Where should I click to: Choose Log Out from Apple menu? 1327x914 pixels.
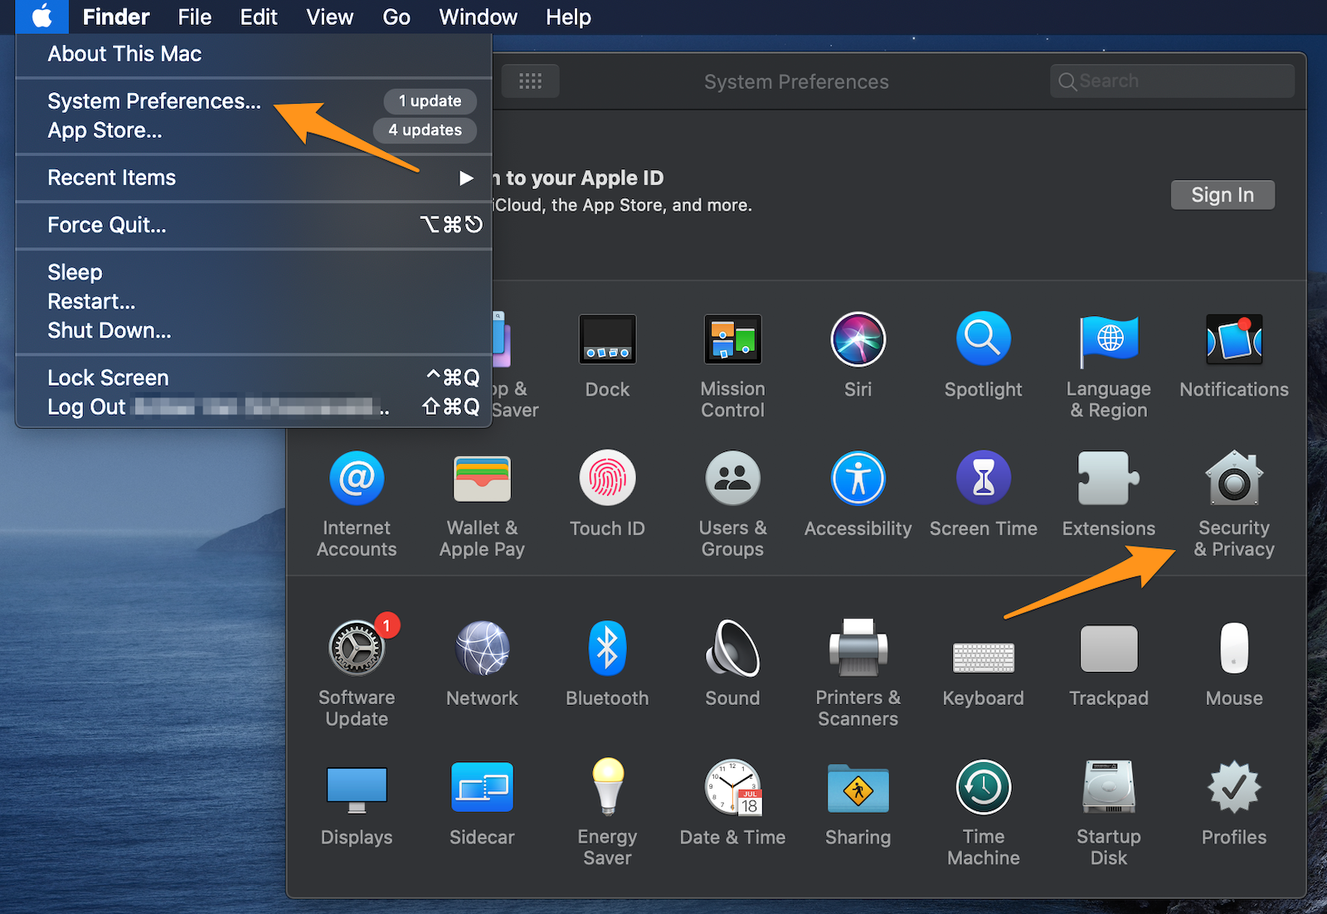coord(254,406)
